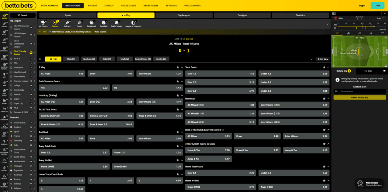
Task: Click the Login link
Action: pyautogui.click(x=362, y=5)
